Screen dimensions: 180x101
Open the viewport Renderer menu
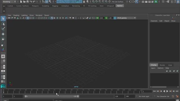[39, 15]
